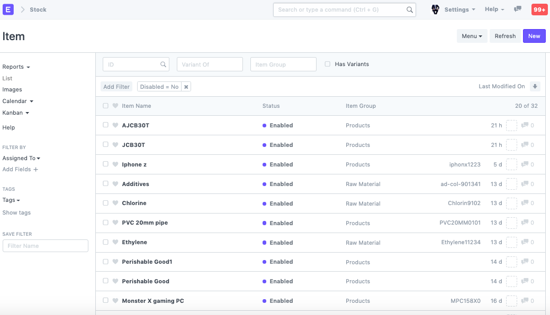Open comments icon for Chlorine row
The width and height of the screenshot is (550, 315).
click(525, 203)
